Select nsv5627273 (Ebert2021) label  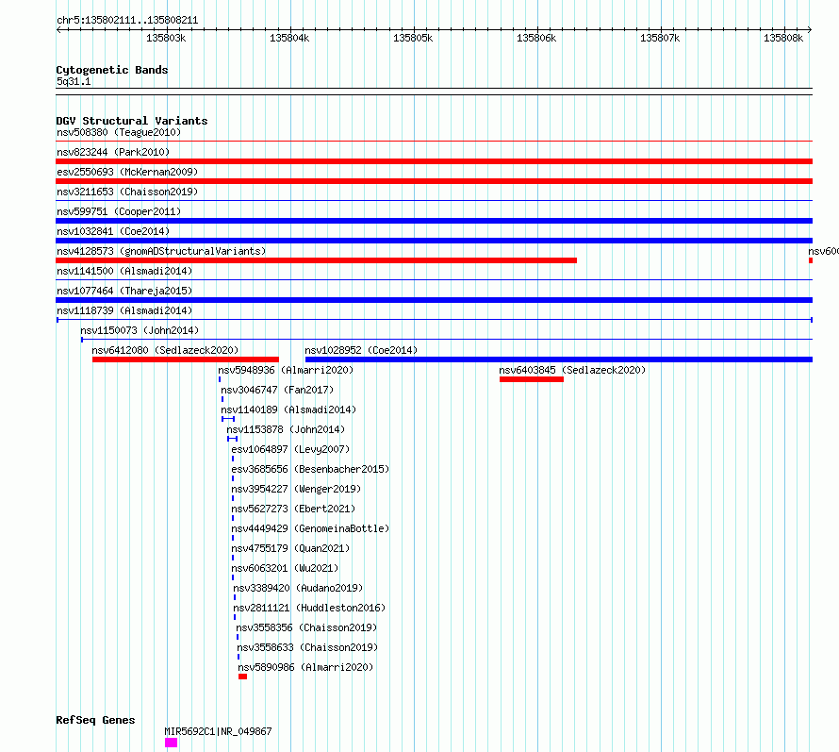(x=293, y=509)
